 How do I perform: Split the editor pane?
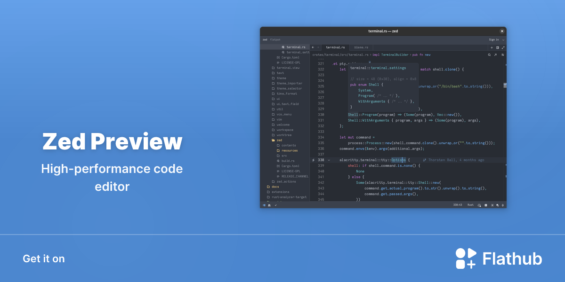point(497,47)
